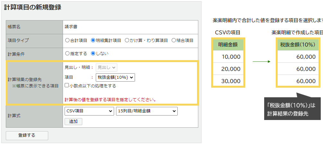Enable the 小数点以下の処理をする checkbox
The image size is (323, 144).
point(67,86)
